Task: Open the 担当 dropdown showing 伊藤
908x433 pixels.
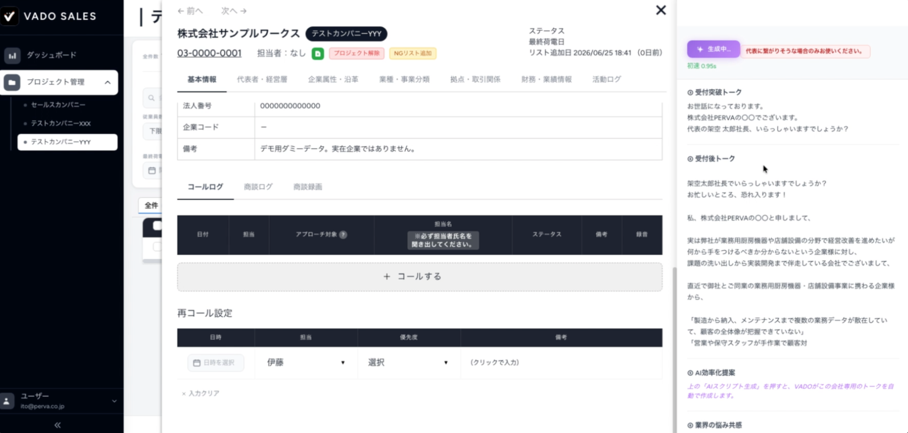Action: [306, 363]
